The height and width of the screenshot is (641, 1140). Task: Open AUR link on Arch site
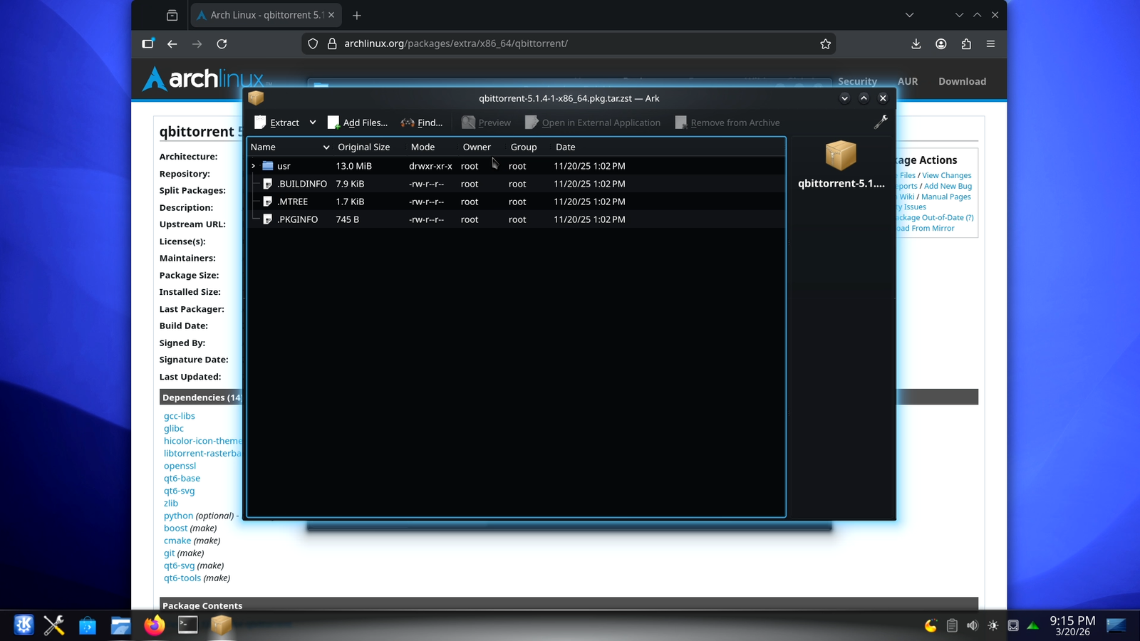tap(908, 81)
